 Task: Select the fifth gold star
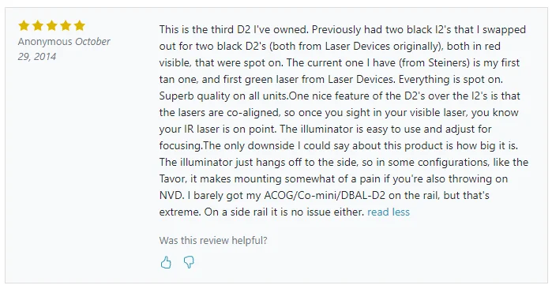[x=80, y=25]
